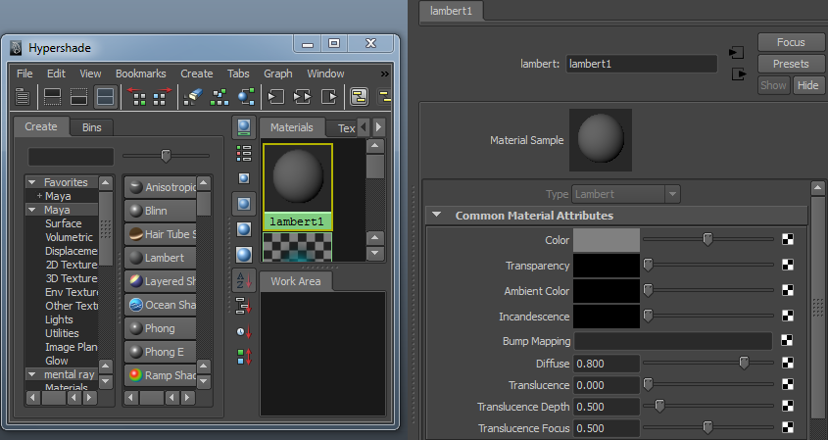Click the sort by name A-Z icon
The height and width of the screenshot is (440, 828).
tap(244, 280)
